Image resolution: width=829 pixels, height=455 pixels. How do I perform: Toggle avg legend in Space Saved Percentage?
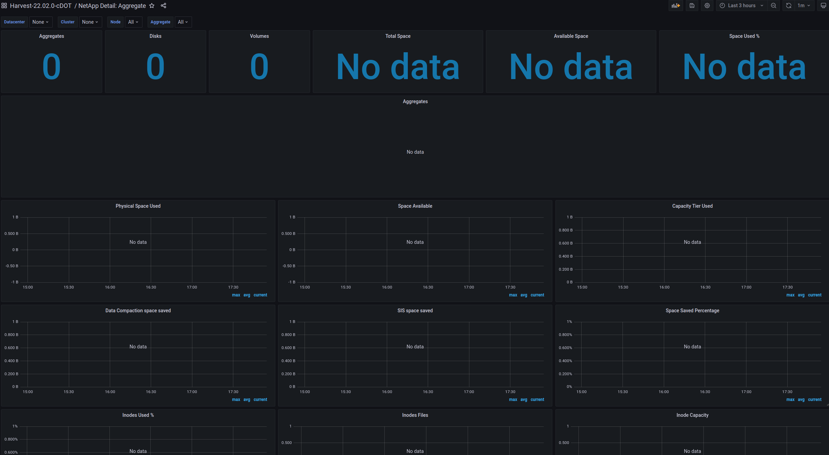(801, 399)
